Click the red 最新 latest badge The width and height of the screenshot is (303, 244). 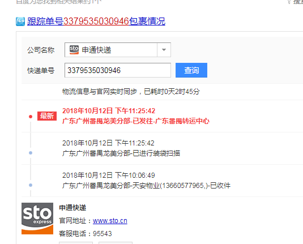point(47,116)
